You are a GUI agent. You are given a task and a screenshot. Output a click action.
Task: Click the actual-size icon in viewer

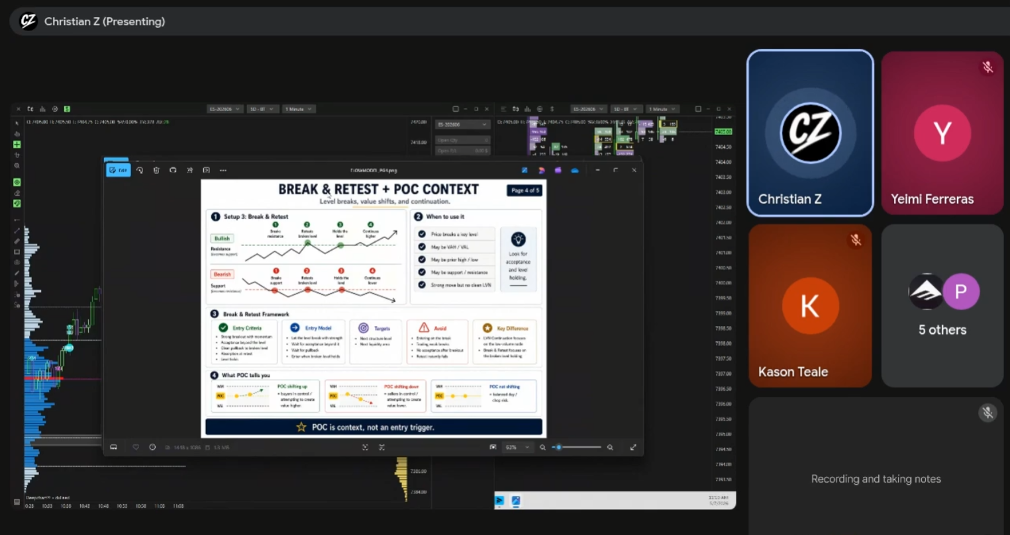tap(381, 447)
